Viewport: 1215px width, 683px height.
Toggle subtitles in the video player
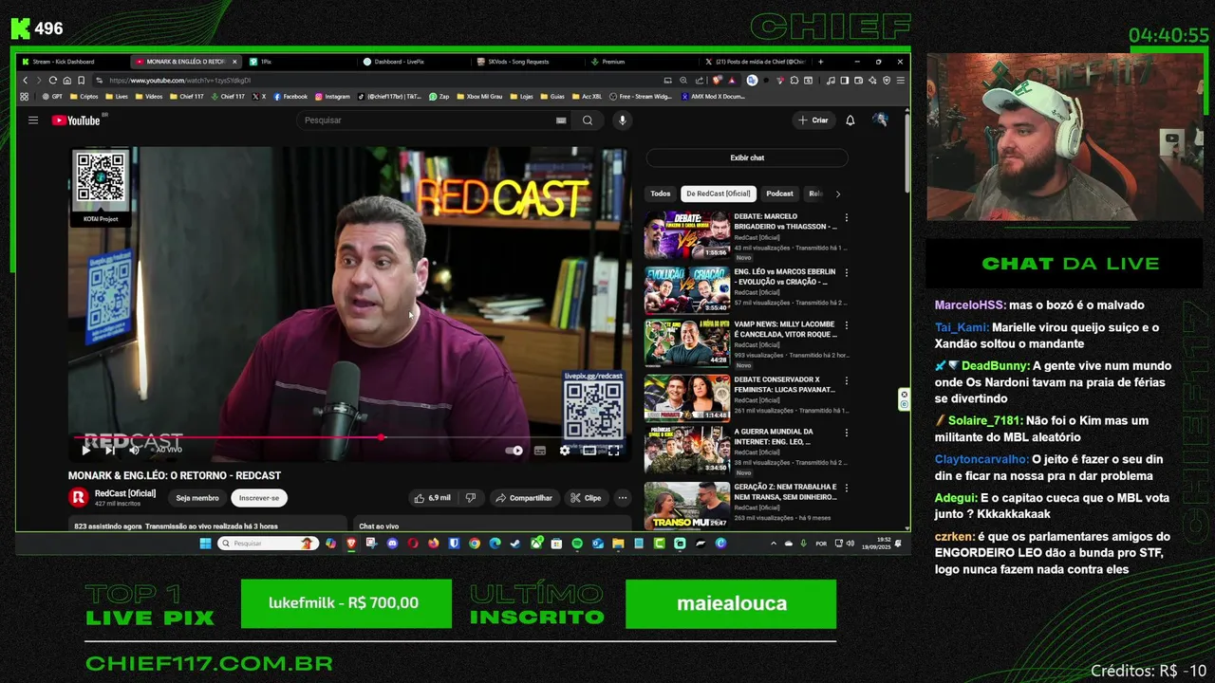point(540,451)
